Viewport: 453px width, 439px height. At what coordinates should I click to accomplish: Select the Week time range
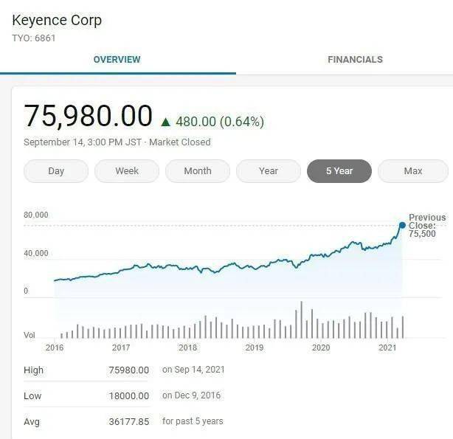[127, 171]
